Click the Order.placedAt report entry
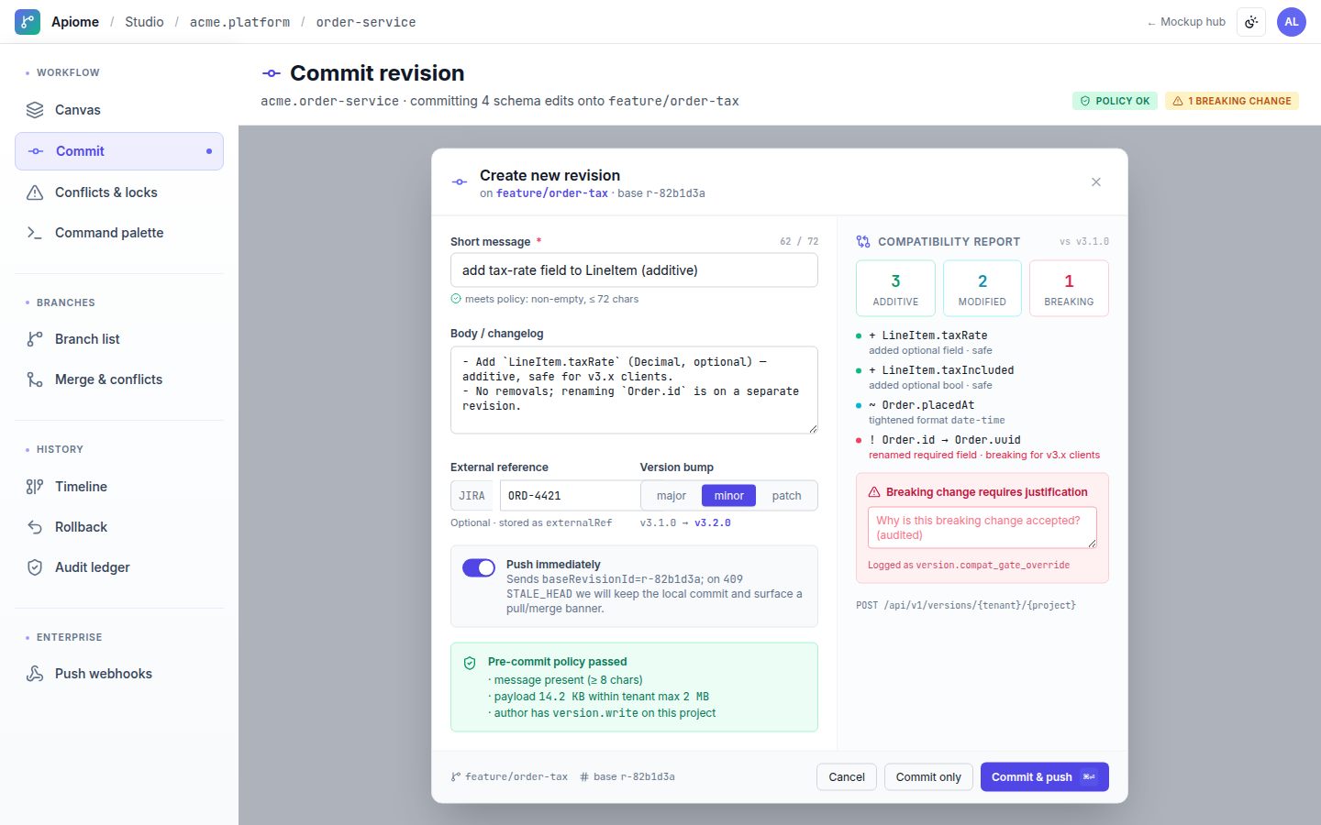Image resolution: width=1321 pixels, height=825 pixels. pyautogui.click(x=982, y=412)
